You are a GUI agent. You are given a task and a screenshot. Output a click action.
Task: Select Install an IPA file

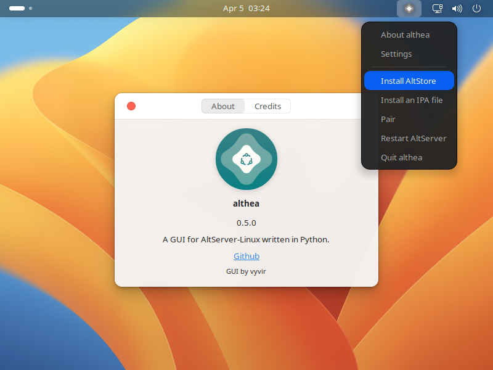pos(411,100)
